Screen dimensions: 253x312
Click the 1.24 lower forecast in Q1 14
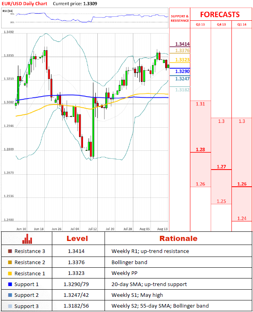(x=242, y=219)
